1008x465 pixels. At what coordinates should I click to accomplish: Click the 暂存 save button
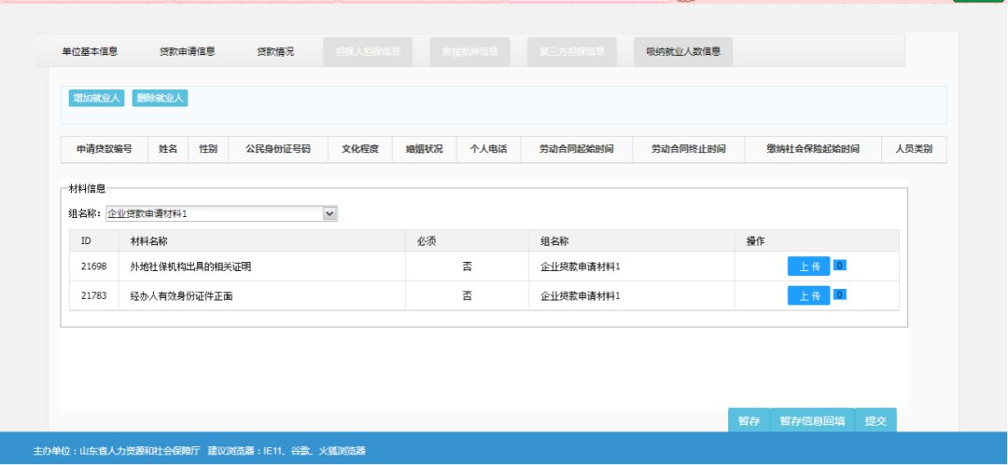pyautogui.click(x=749, y=421)
